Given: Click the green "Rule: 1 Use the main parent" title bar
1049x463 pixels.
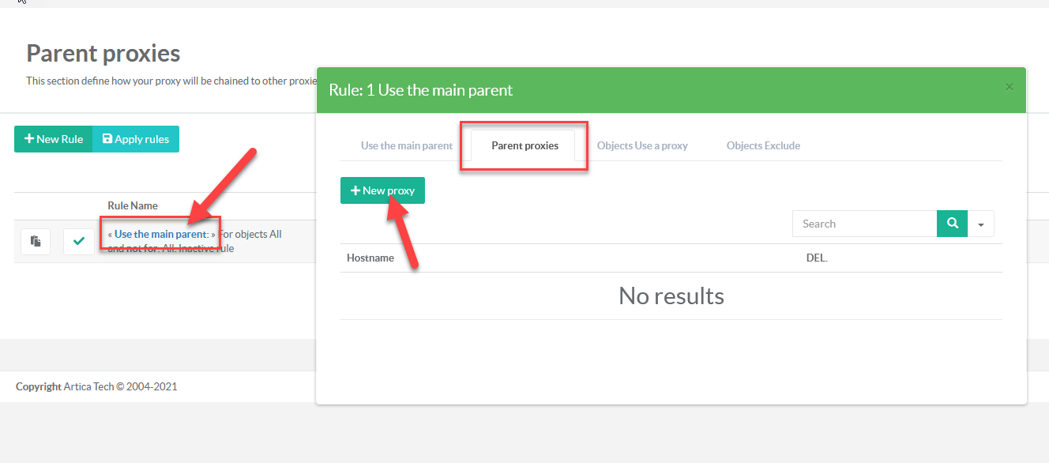Looking at the screenshot, I should point(671,90).
